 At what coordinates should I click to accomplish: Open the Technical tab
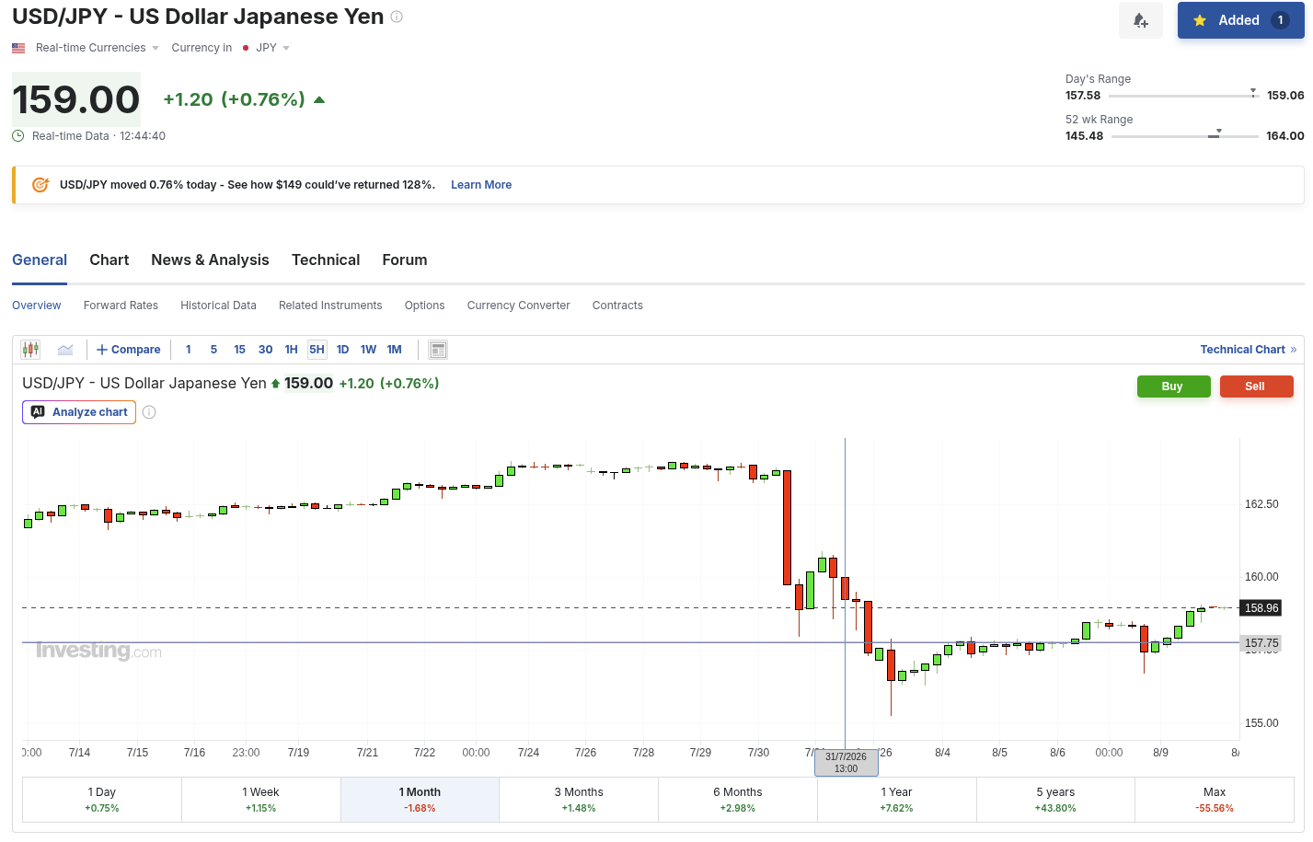pos(326,260)
